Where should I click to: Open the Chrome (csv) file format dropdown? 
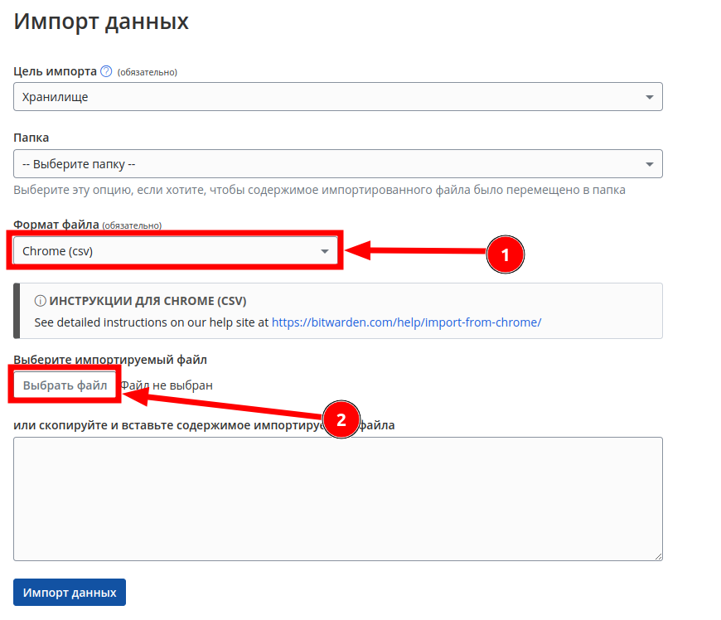(x=175, y=251)
